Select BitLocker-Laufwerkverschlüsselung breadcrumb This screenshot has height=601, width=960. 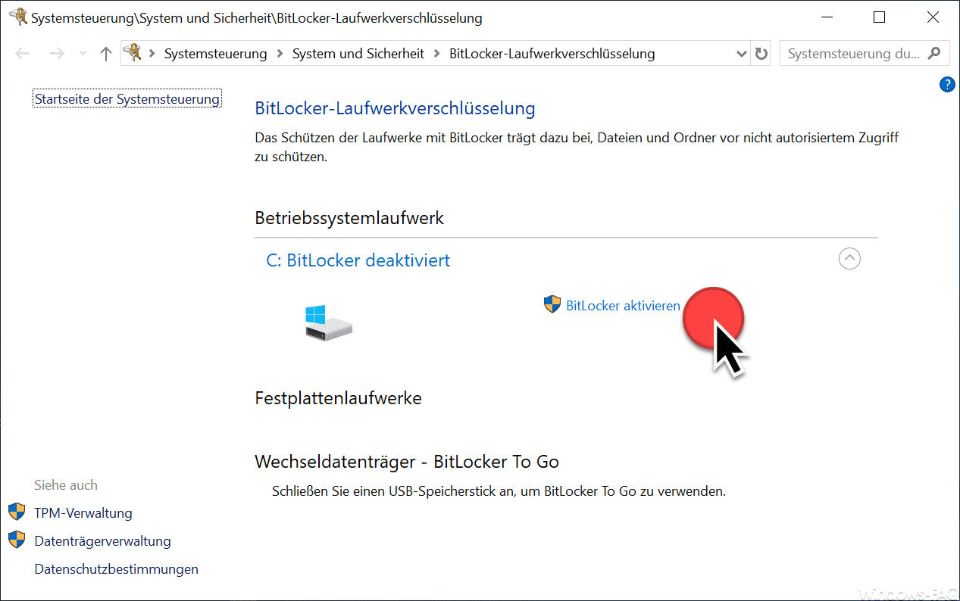(x=552, y=54)
